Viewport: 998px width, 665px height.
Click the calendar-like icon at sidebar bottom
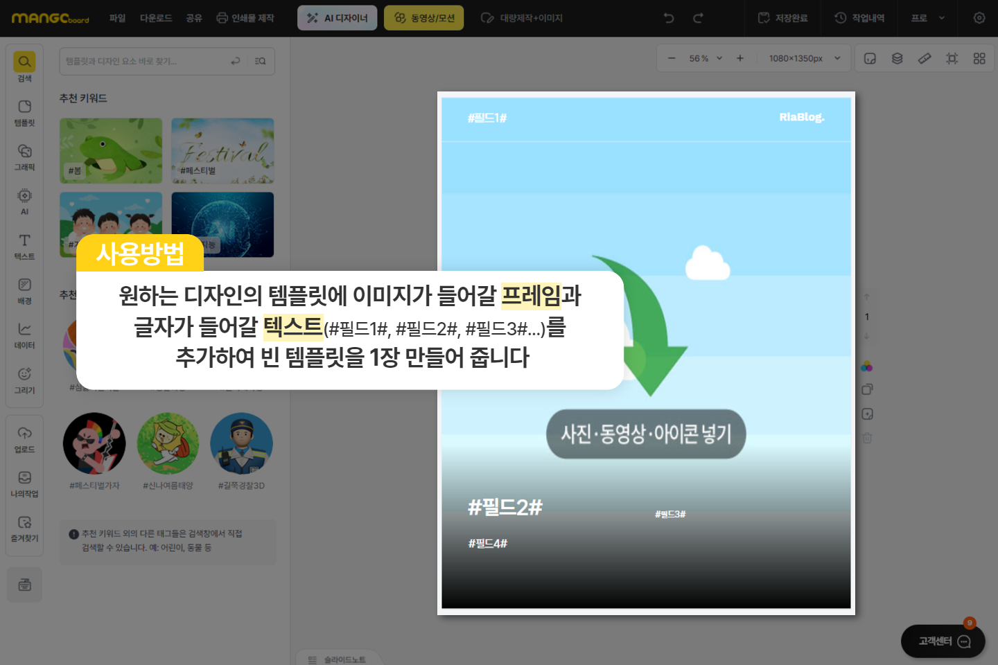25,585
